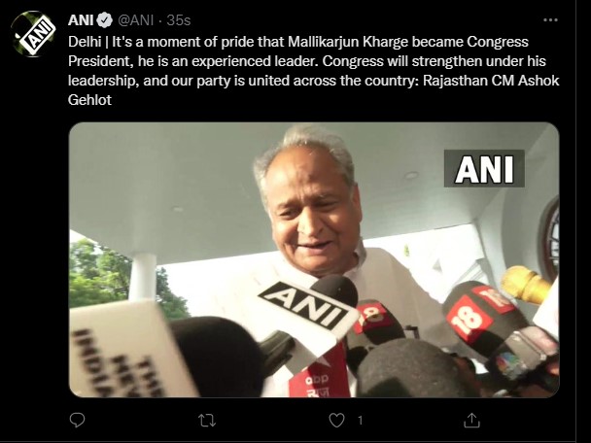The image size is (591, 443).
Task: Click the tweet text about Mallikarjun Kharge
Action: click(x=314, y=71)
